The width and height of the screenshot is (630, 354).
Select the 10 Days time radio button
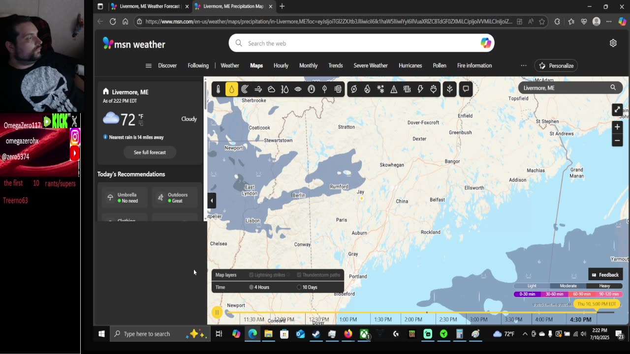(x=299, y=287)
